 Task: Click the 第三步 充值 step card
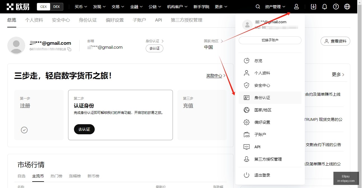(x=202, y=115)
